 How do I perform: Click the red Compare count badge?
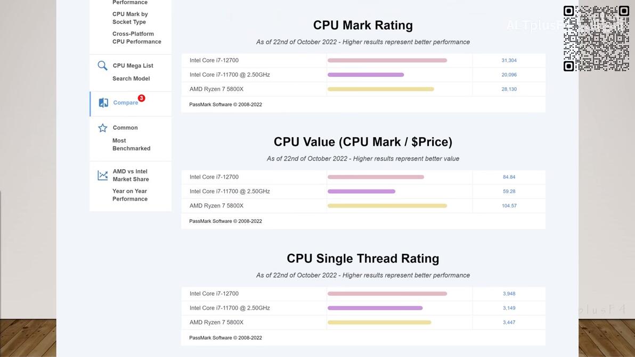coord(141,98)
